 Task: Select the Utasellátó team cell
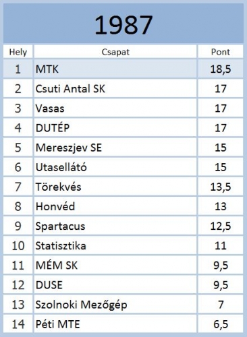coord(115,167)
